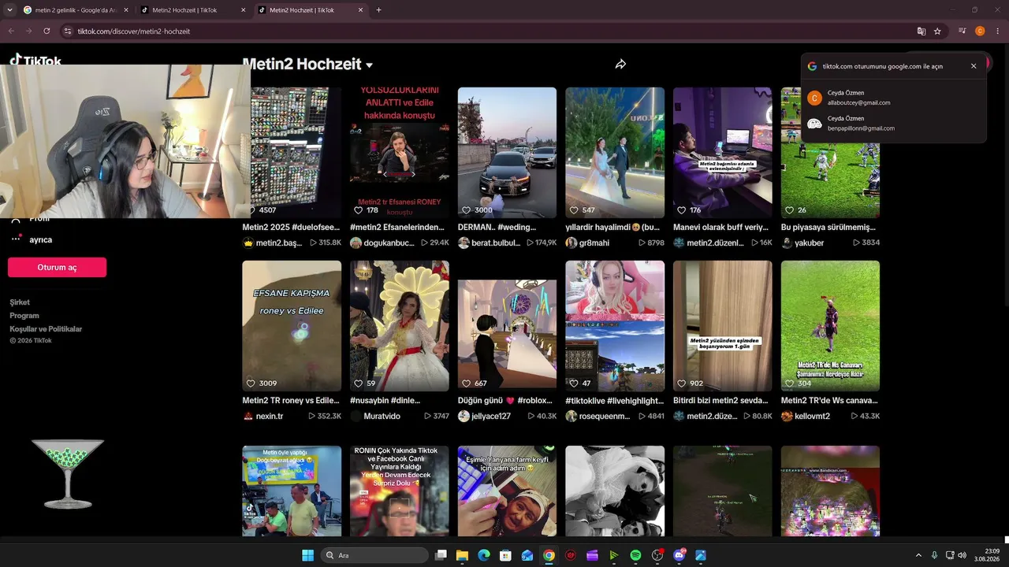Open the 'Metin2 TR'de Ws canava...' video title
This screenshot has width=1009, height=567.
click(x=829, y=401)
